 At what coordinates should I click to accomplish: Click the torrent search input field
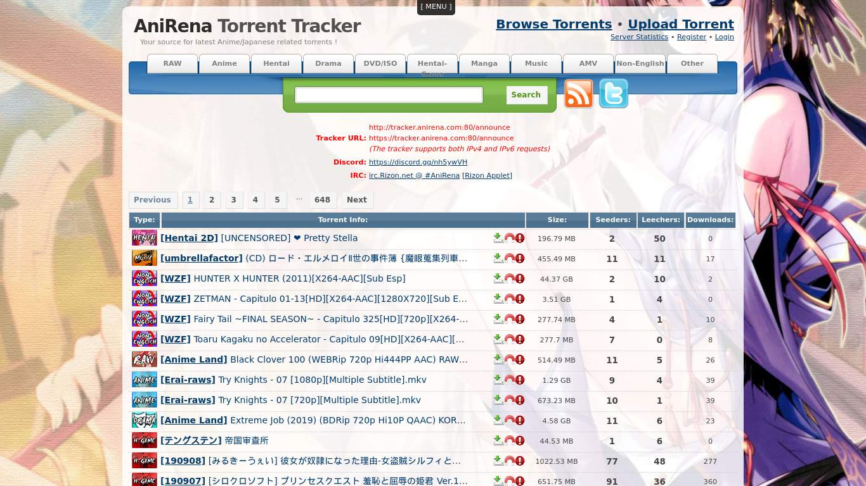389,95
